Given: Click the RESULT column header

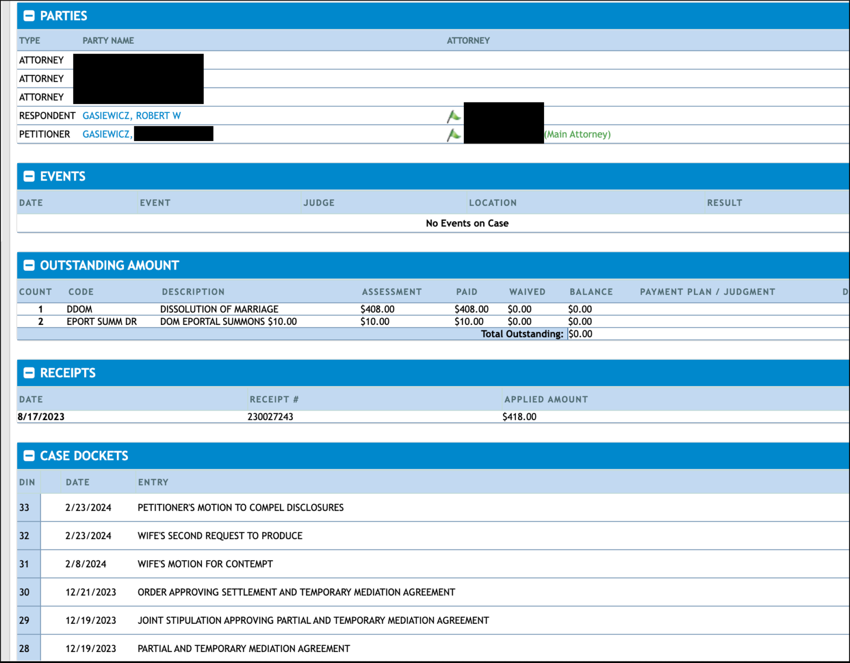Looking at the screenshot, I should click(724, 203).
